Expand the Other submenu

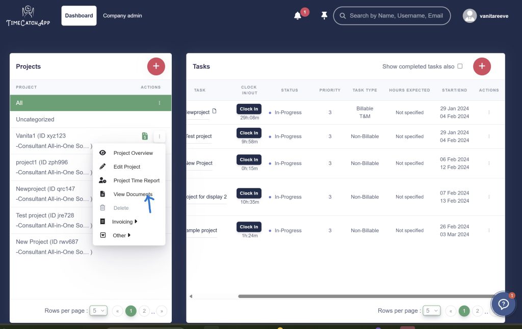click(x=121, y=235)
